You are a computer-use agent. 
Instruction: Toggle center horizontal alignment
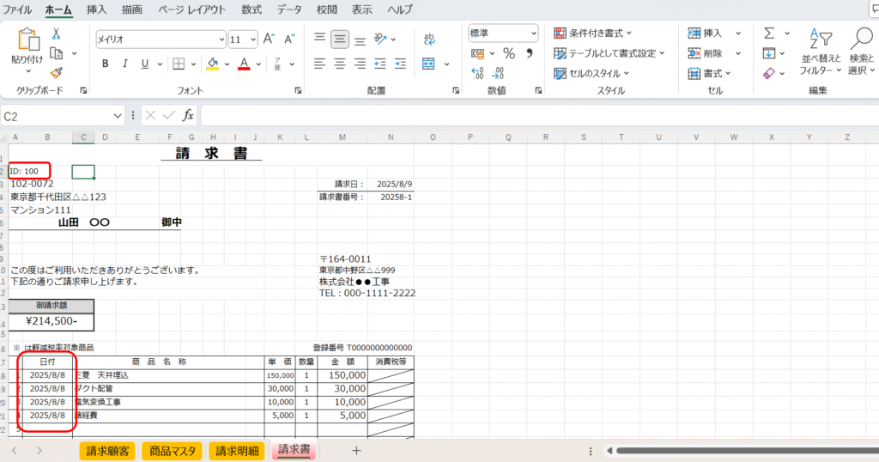click(340, 64)
